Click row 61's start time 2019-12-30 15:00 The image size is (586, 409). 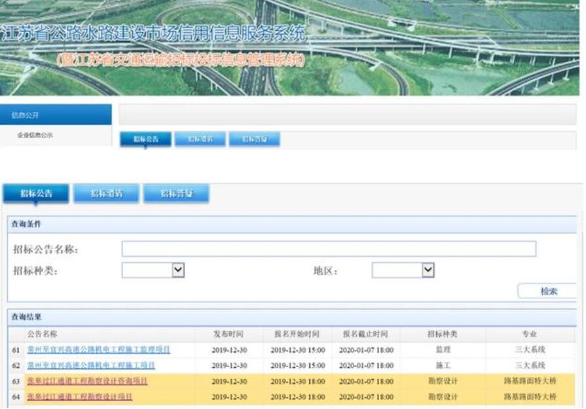(x=298, y=350)
